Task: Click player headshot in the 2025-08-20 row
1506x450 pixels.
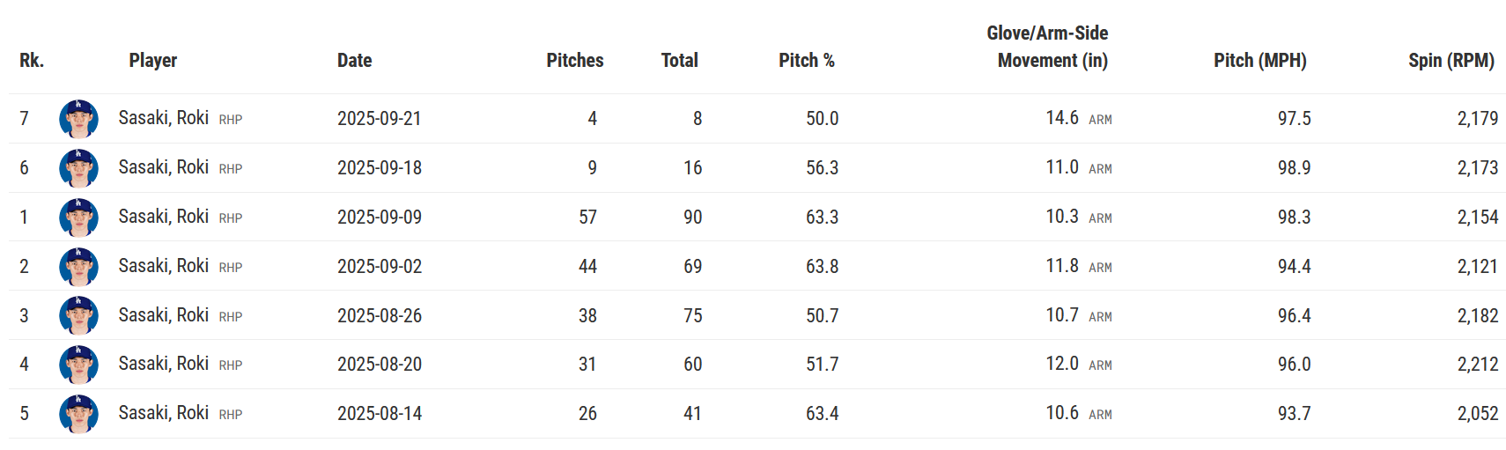Action: [x=78, y=365]
